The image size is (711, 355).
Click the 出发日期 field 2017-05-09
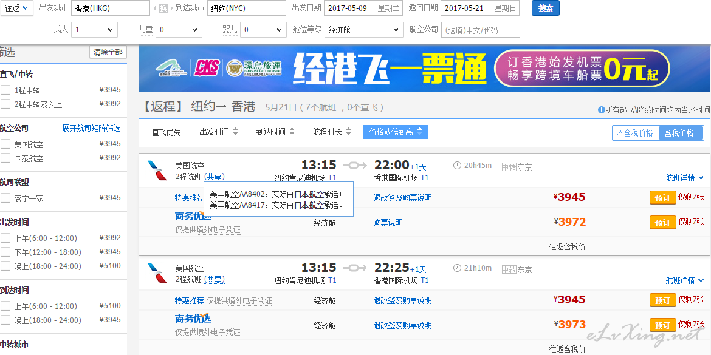tap(363, 8)
